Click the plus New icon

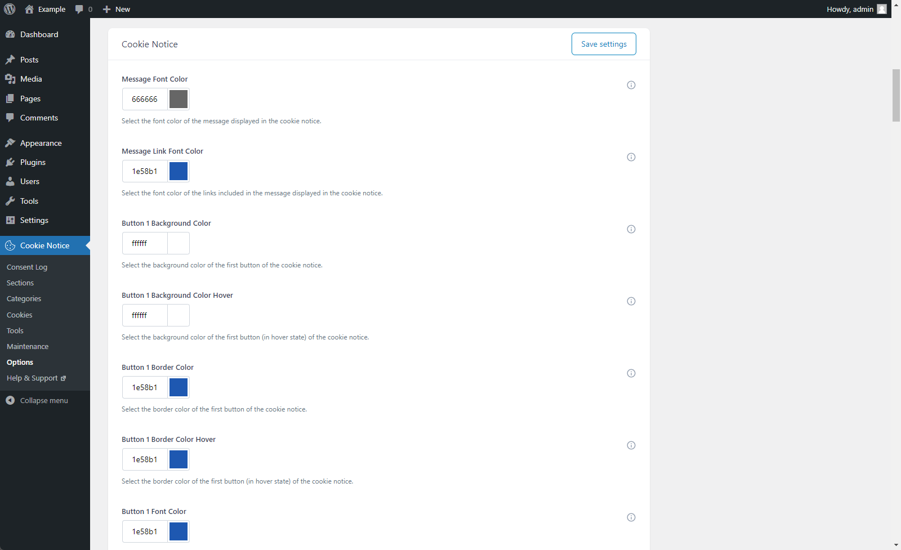pos(106,9)
